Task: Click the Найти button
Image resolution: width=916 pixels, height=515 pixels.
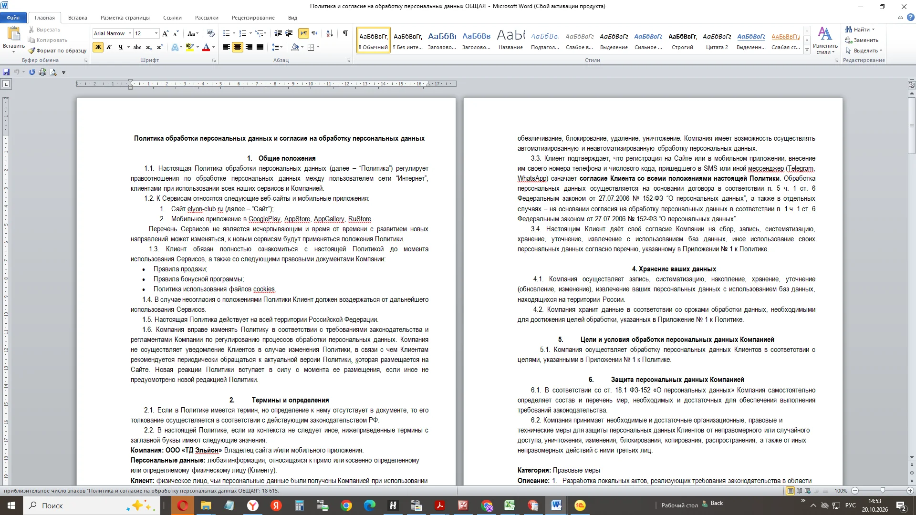Action: point(860,30)
